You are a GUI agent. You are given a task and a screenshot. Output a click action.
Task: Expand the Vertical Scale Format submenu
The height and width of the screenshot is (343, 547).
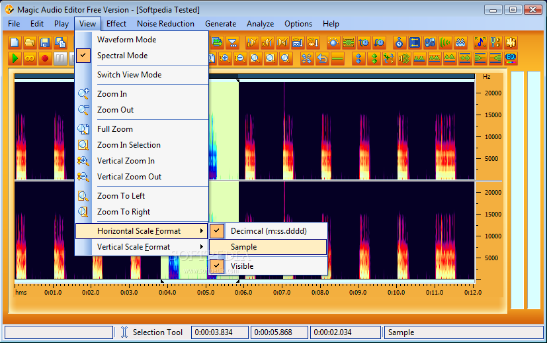pyautogui.click(x=142, y=247)
